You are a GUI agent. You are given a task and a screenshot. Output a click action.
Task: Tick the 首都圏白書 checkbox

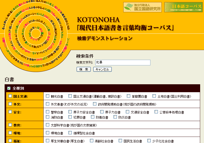click(x=129, y=96)
